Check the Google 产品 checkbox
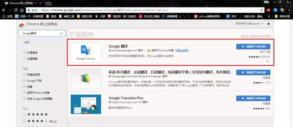 point(24,81)
